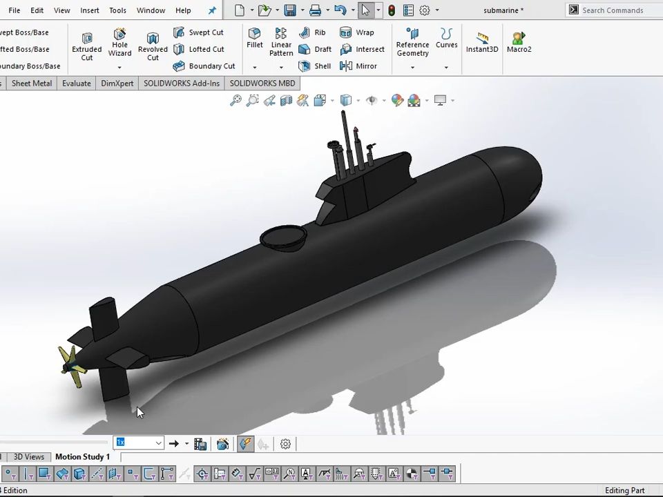This screenshot has width=663, height=497.
Task: Click the New document icon
Action: (x=240, y=10)
